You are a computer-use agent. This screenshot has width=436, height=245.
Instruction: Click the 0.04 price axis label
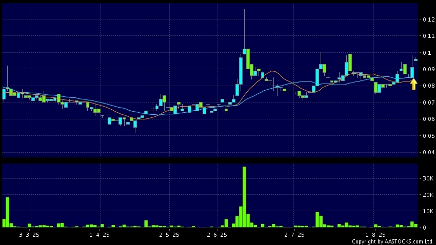pyautogui.click(x=428, y=152)
